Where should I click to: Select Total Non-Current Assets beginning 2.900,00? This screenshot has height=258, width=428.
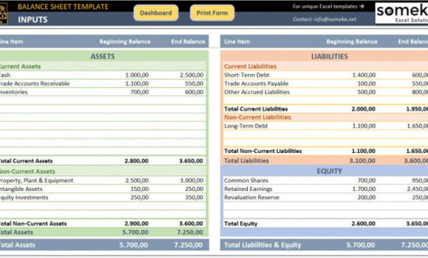click(137, 223)
